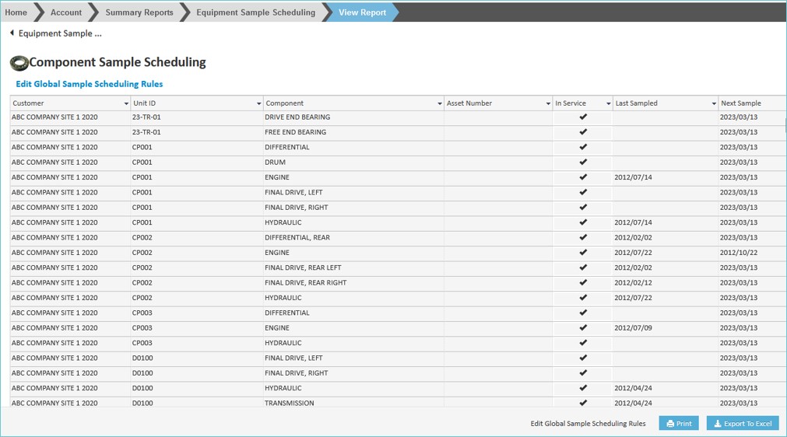The width and height of the screenshot is (787, 437).
Task: Open the Last Sampled column dropdown arrow
Action: (713, 103)
